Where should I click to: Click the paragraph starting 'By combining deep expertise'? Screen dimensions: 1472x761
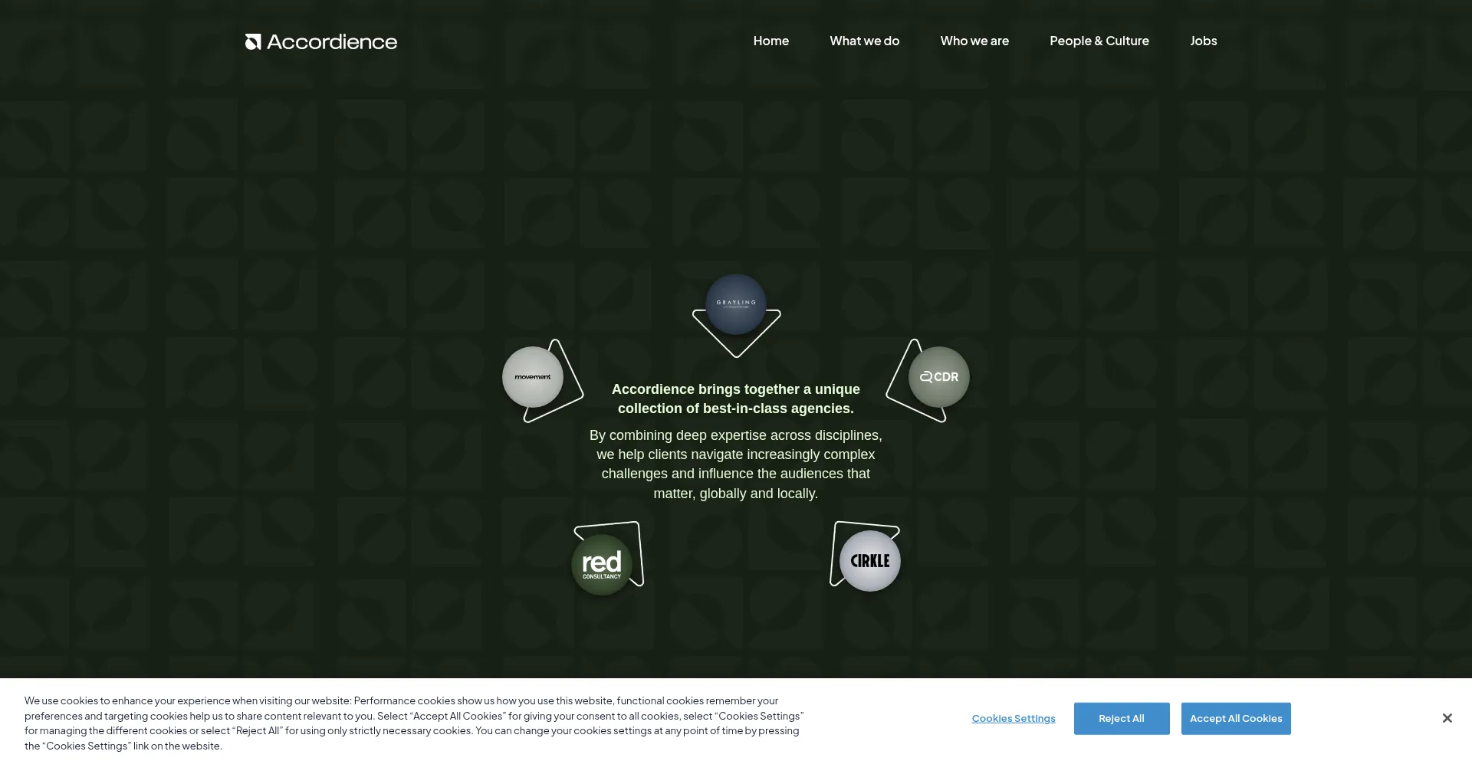[735, 464]
